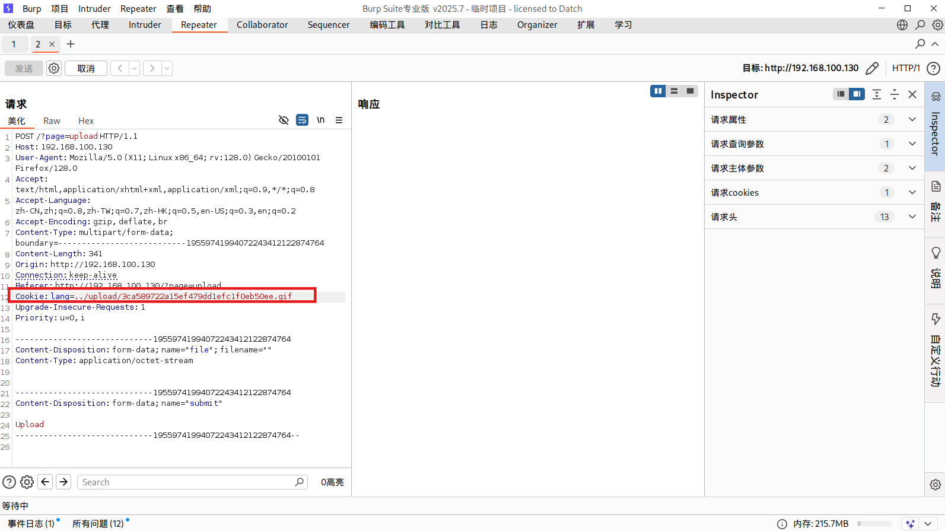
Task: Go forward to next request in history
Action: [152, 68]
